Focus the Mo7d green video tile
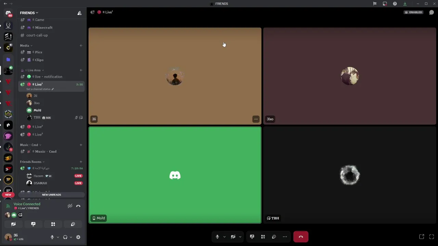438x246 pixels. coord(175,175)
